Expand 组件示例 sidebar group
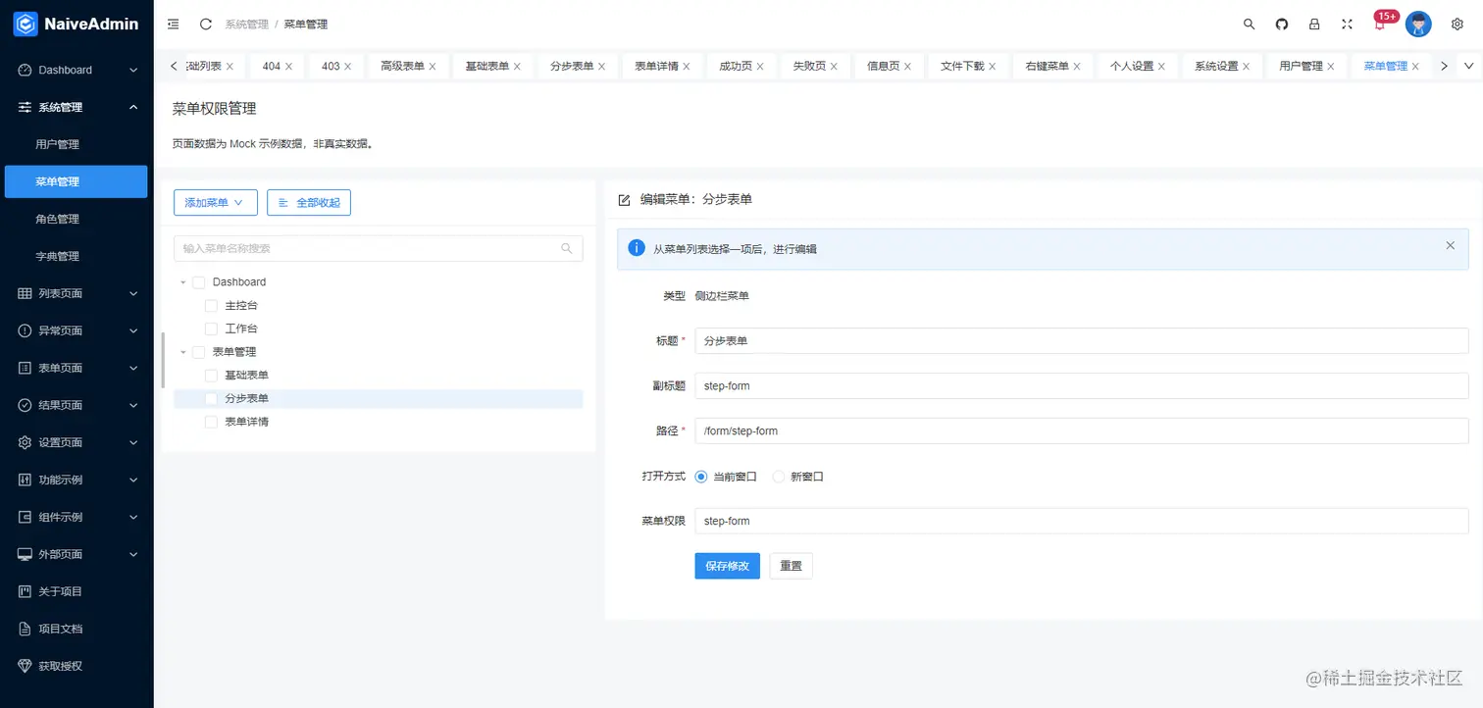1483x708 pixels. [x=77, y=517]
